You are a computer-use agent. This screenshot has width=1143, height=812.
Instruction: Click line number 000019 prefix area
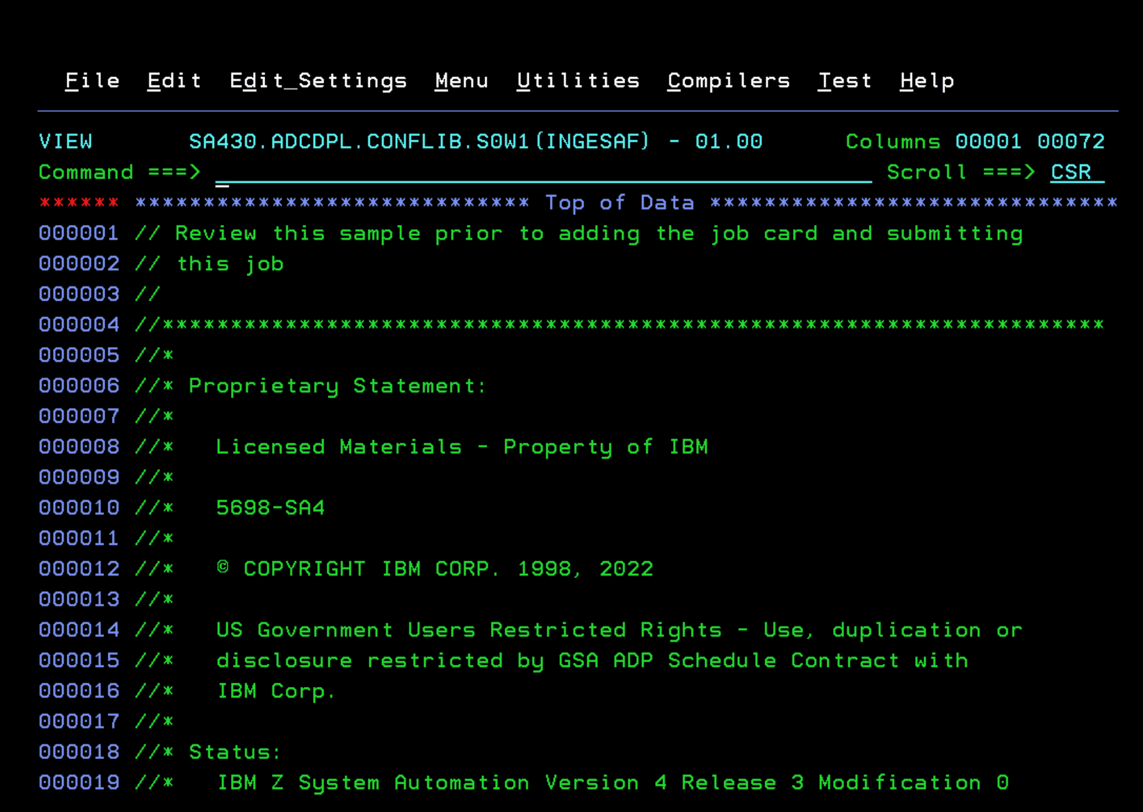[x=79, y=783]
